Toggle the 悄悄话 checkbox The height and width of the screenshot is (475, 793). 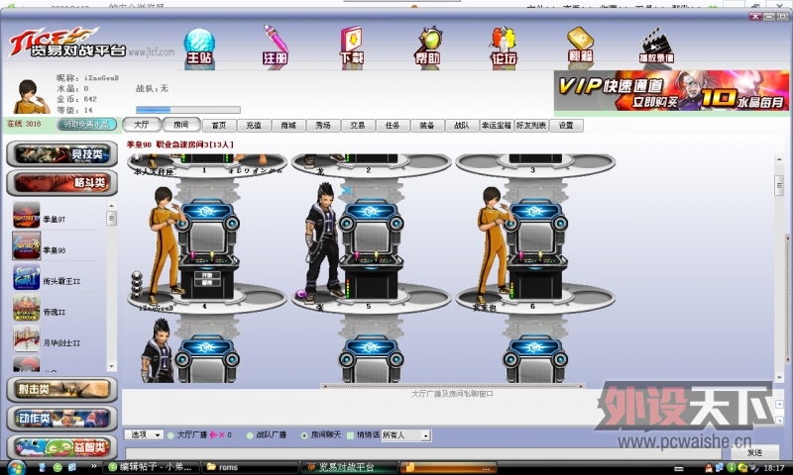pos(350,435)
